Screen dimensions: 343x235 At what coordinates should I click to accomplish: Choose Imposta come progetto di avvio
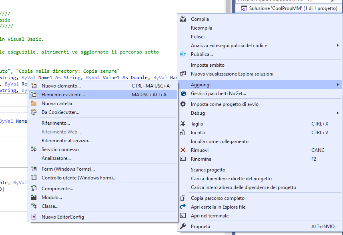tap(260, 104)
